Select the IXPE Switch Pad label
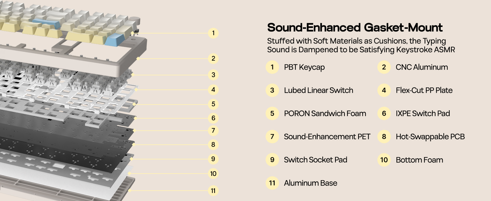 click(423, 114)
